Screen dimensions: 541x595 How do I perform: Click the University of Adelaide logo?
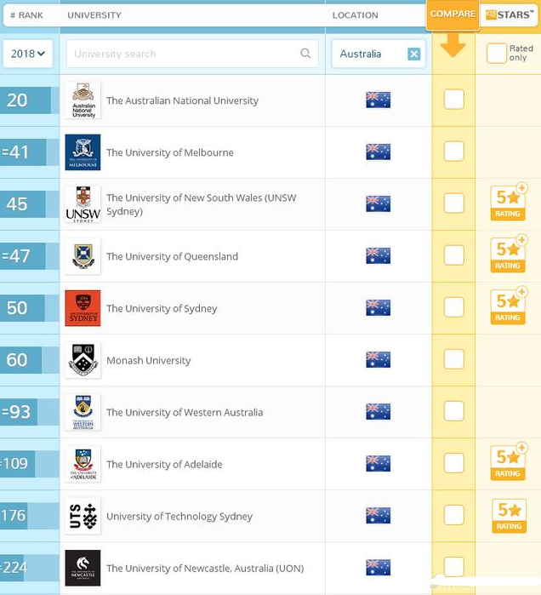click(83, 464)
